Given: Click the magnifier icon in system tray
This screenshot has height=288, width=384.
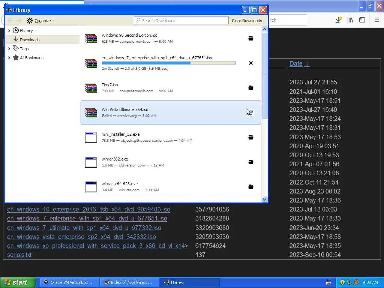Looking at the screenshot, I should (356, 282).
